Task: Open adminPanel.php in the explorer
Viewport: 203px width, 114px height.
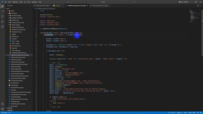Action: (16, 67)
